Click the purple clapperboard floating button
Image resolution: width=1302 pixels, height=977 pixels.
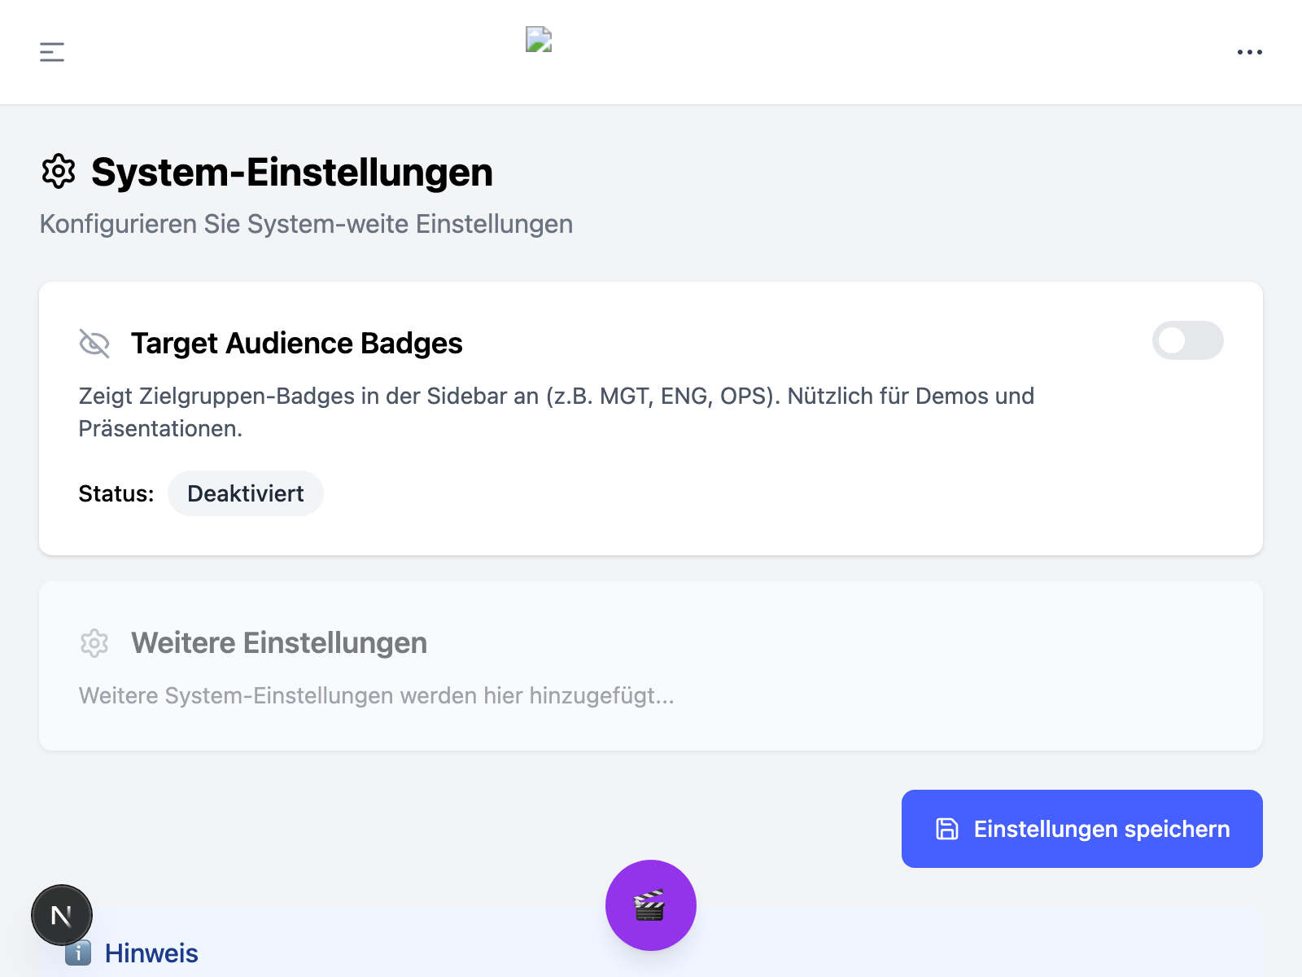tap(650, 905)
